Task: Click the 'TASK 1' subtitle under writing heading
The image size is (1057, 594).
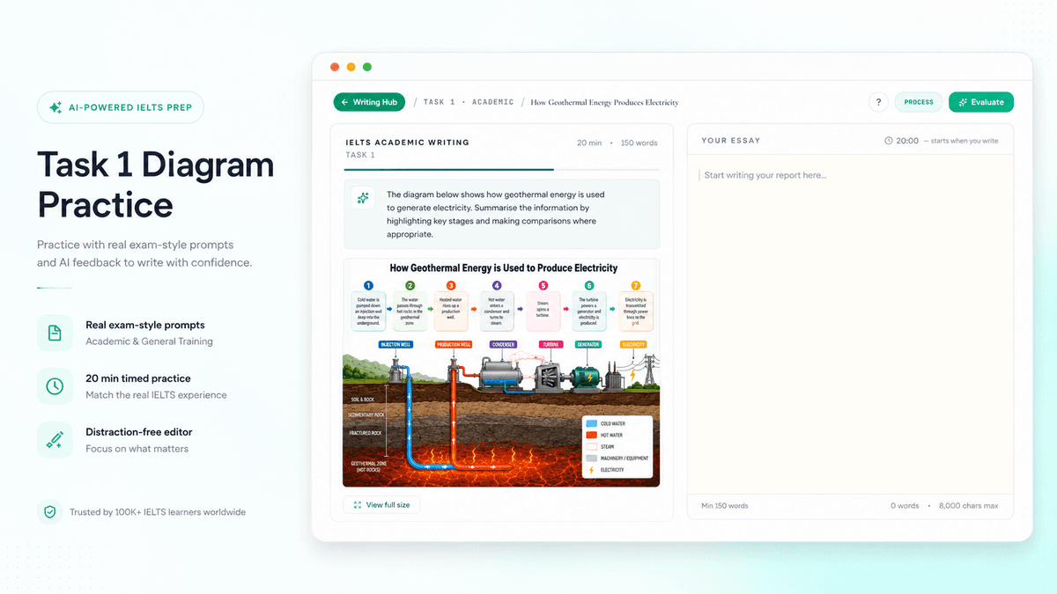Action: 360,155
